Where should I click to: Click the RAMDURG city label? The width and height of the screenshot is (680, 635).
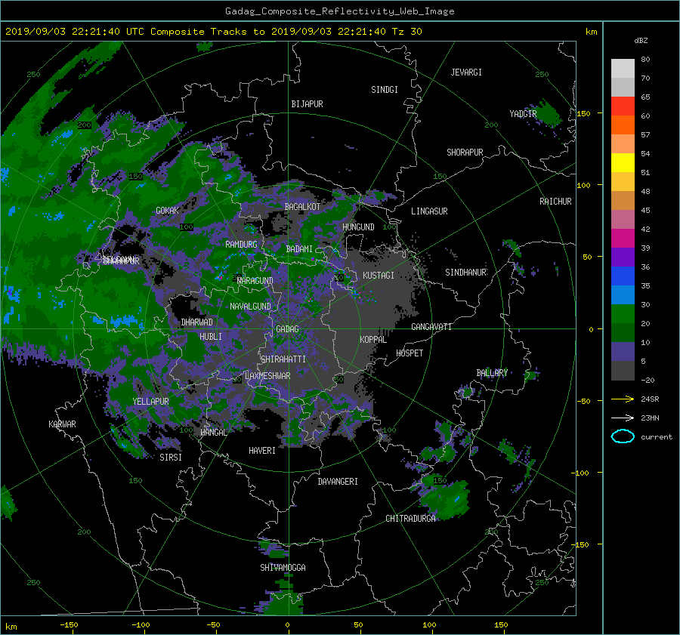click(241, 245)
